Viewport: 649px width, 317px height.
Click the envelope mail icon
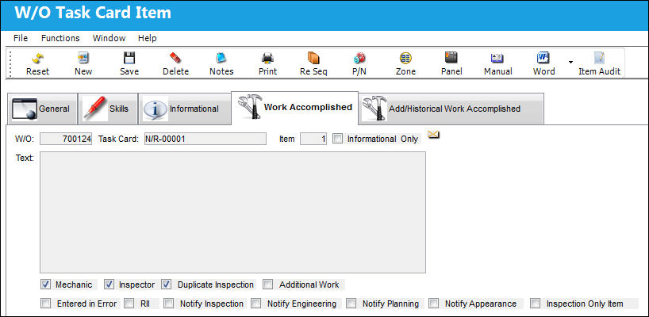click(433, 134)
